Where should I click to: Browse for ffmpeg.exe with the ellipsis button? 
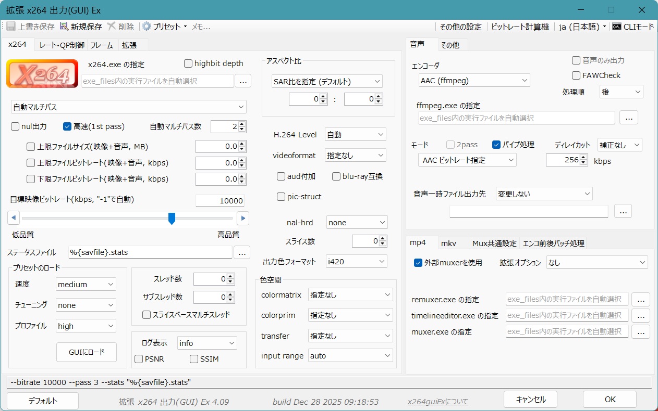point(628,118)
